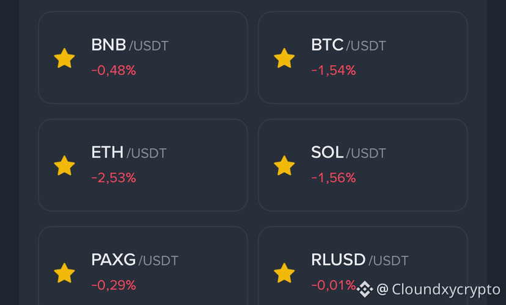
Task: Select the PAXG/USDT pair card
Action: (x=143, y=266)
